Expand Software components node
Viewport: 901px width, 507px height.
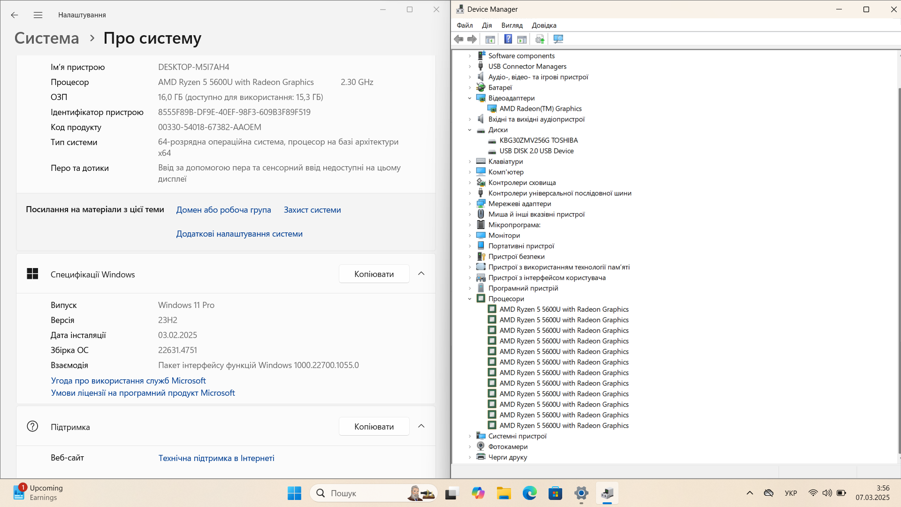coord(470,56)
